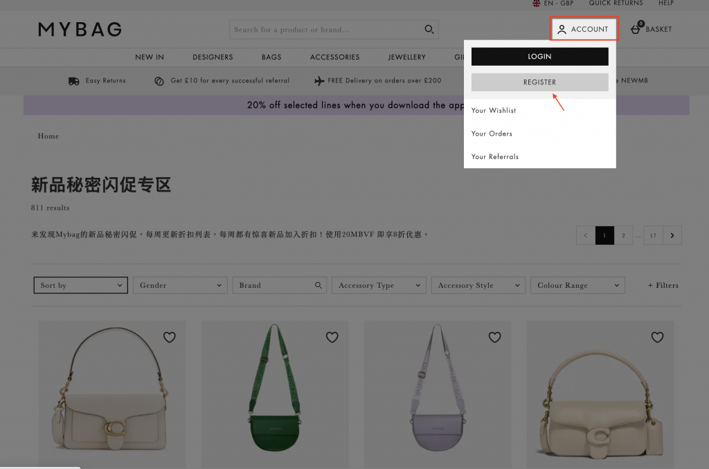Open the DESIGNERS menu
Screen dimensions: 709x469
(x=213, y=57)
